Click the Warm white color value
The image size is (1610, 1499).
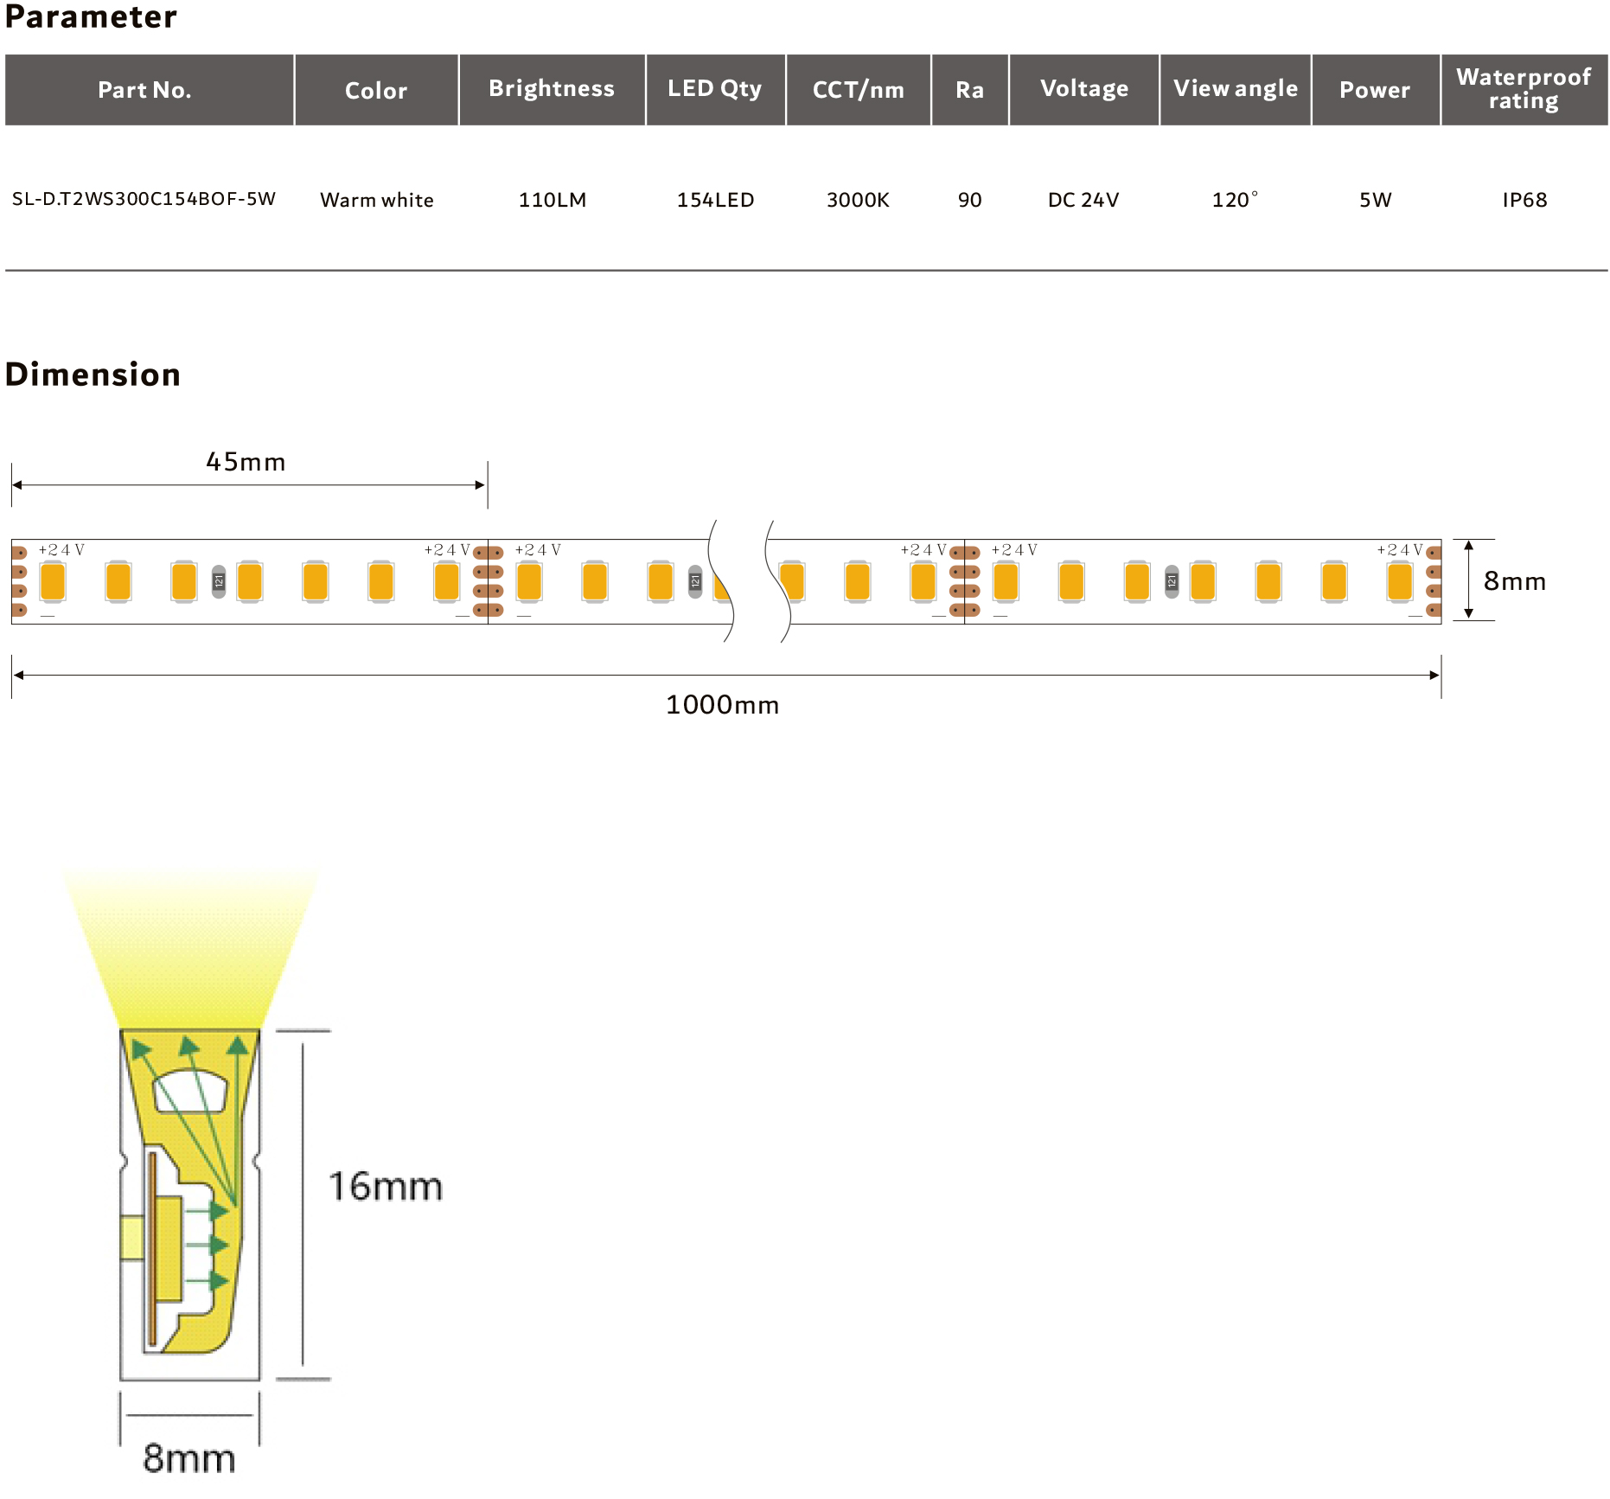click(x=376, y=200)
